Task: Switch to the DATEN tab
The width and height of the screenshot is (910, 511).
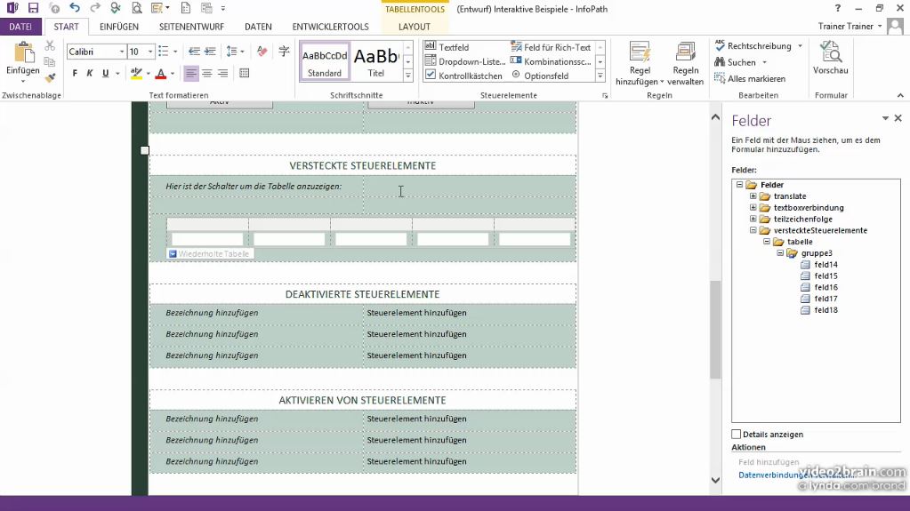Action: click(258, 27)
